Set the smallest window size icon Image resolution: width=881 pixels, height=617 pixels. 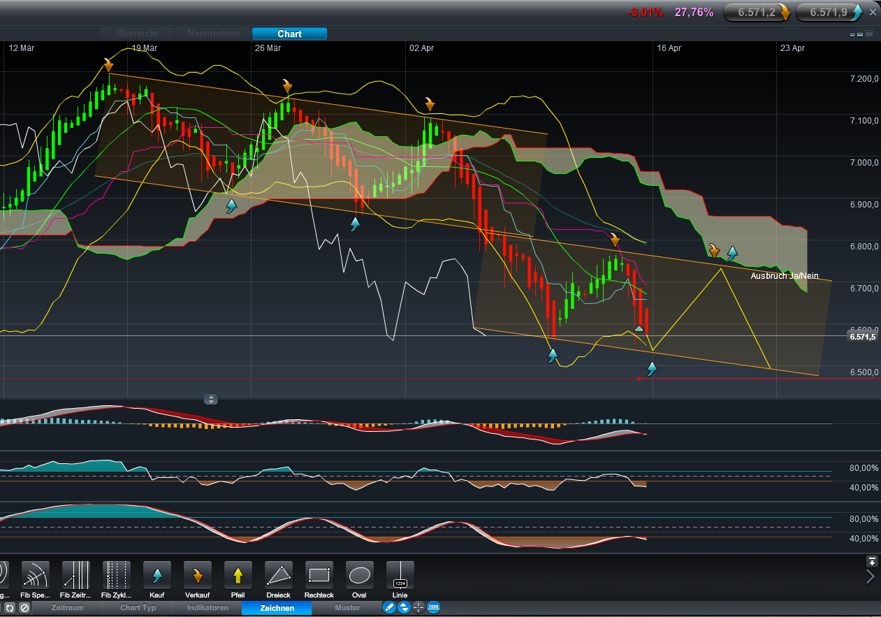(x=852, y=34)
